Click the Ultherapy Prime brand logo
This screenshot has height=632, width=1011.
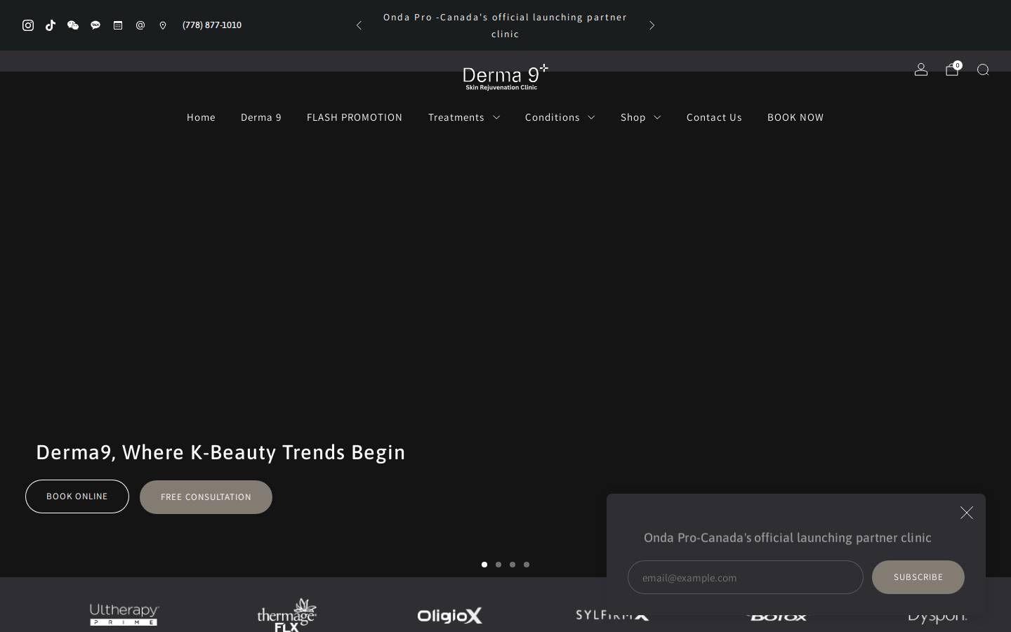(x=124, y=614)
